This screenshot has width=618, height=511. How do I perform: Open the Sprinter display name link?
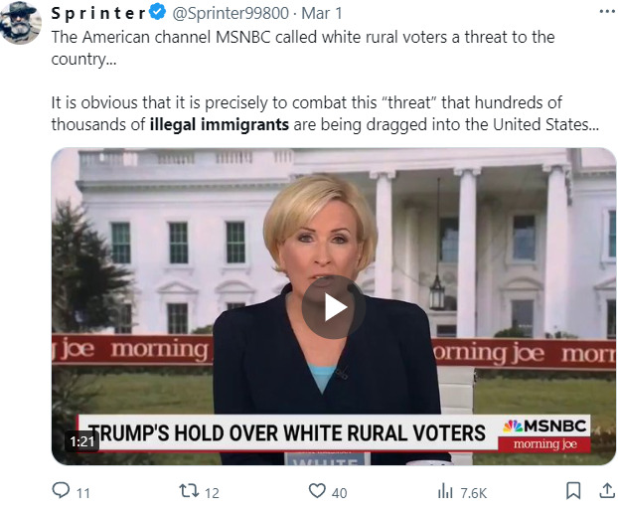[x=96, y=14]
